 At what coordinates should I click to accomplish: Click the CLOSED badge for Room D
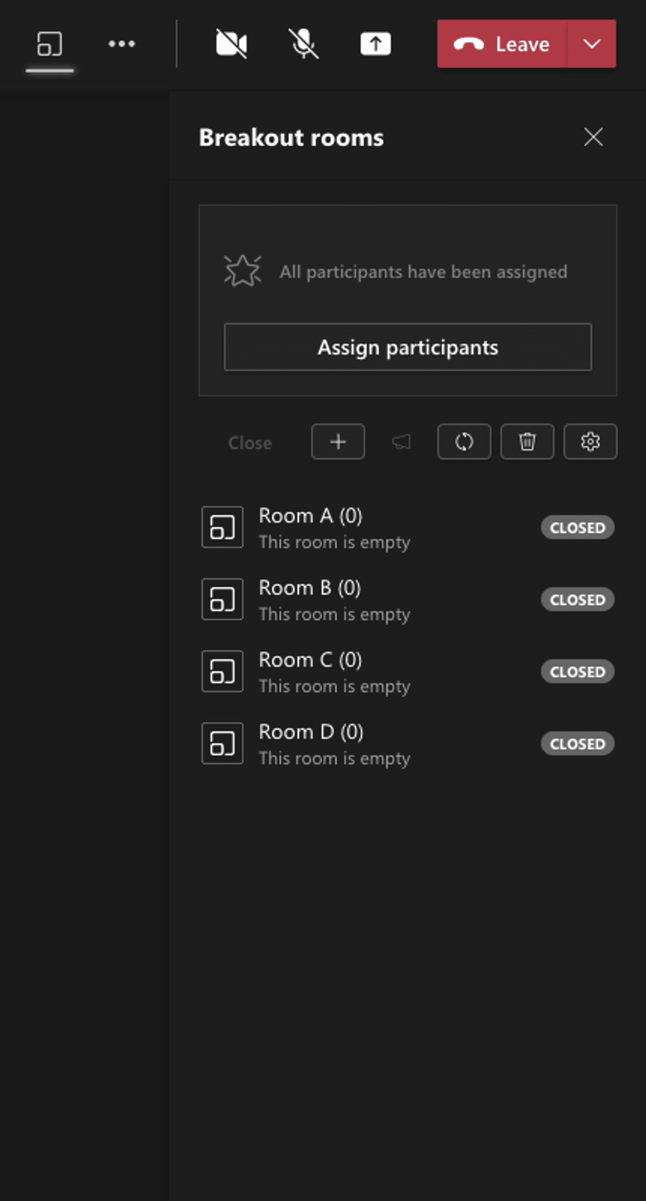tap(577, 744)
